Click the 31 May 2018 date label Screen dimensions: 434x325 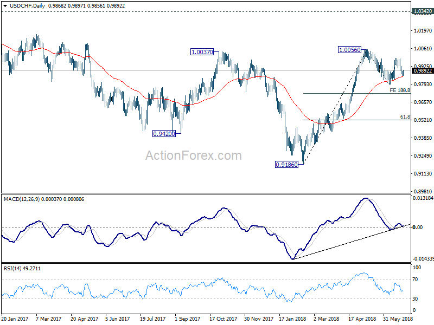click(x=398, y=319)
